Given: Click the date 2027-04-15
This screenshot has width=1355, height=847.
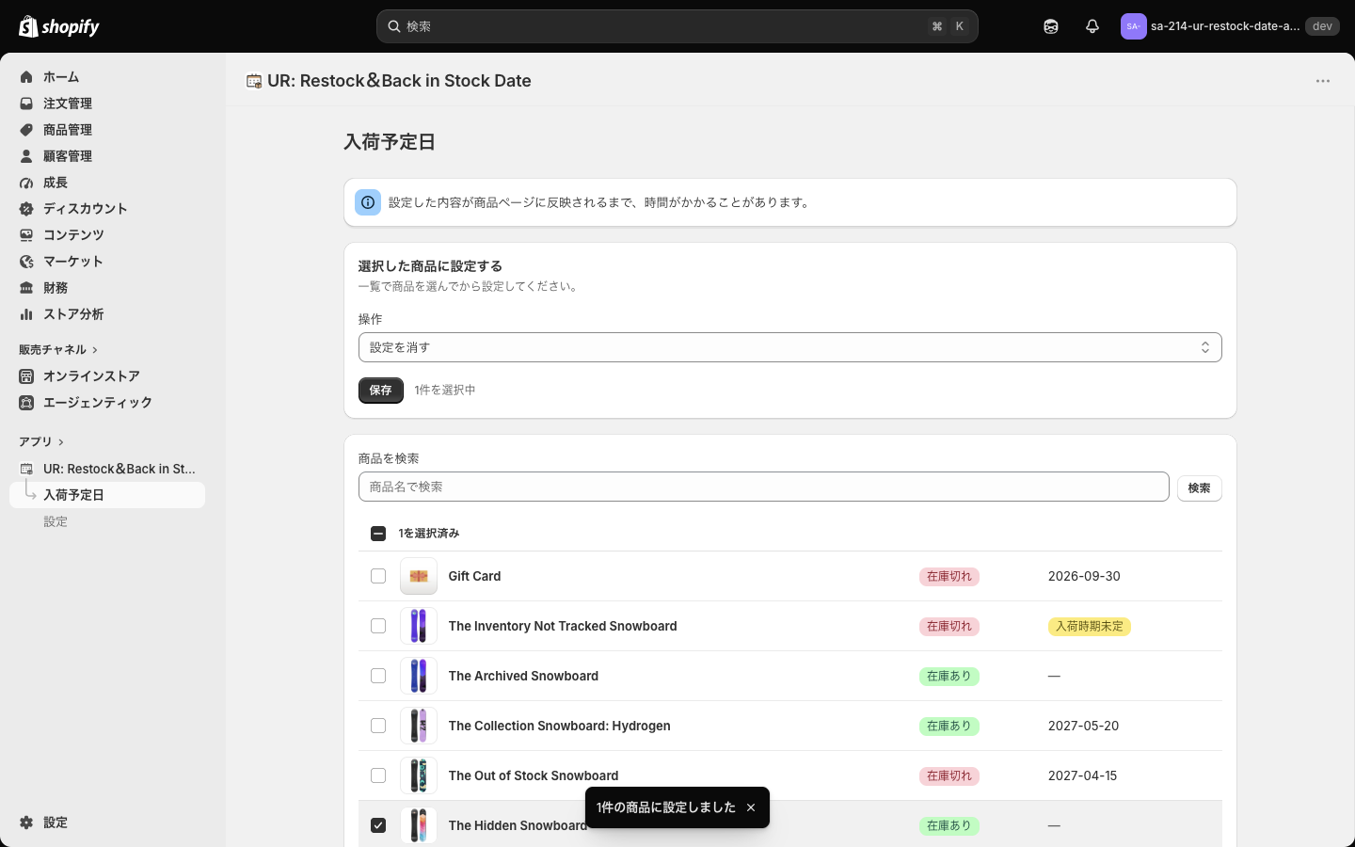Looking at the screenshot, I should 1082,775.
